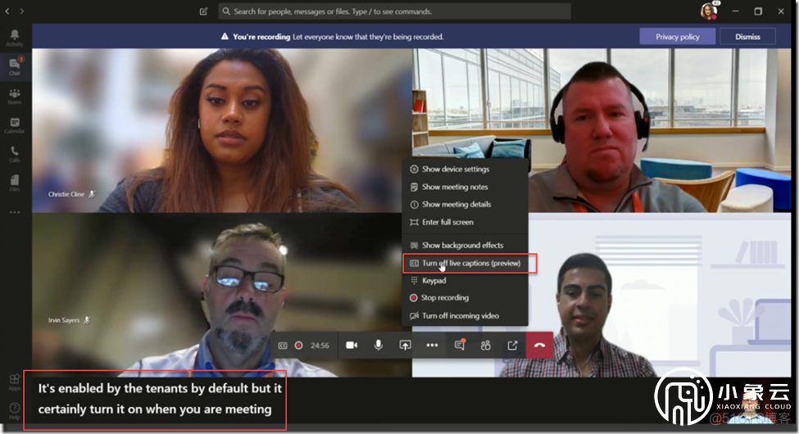Show the participants panel

[x=486, y=346]
